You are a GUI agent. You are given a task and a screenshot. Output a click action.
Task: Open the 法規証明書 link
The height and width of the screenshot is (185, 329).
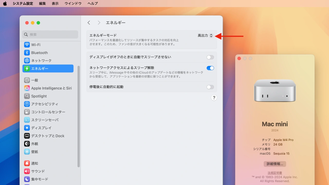pos(275,173)
